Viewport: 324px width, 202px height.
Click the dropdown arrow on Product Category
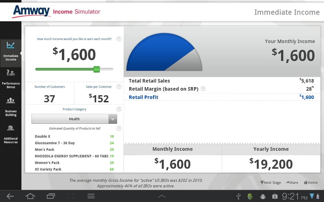[113, 119]
